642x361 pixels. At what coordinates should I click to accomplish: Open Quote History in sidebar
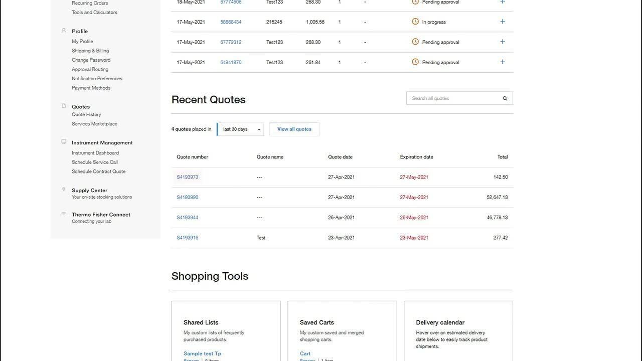pyautogui.click(x=86, y=115)
